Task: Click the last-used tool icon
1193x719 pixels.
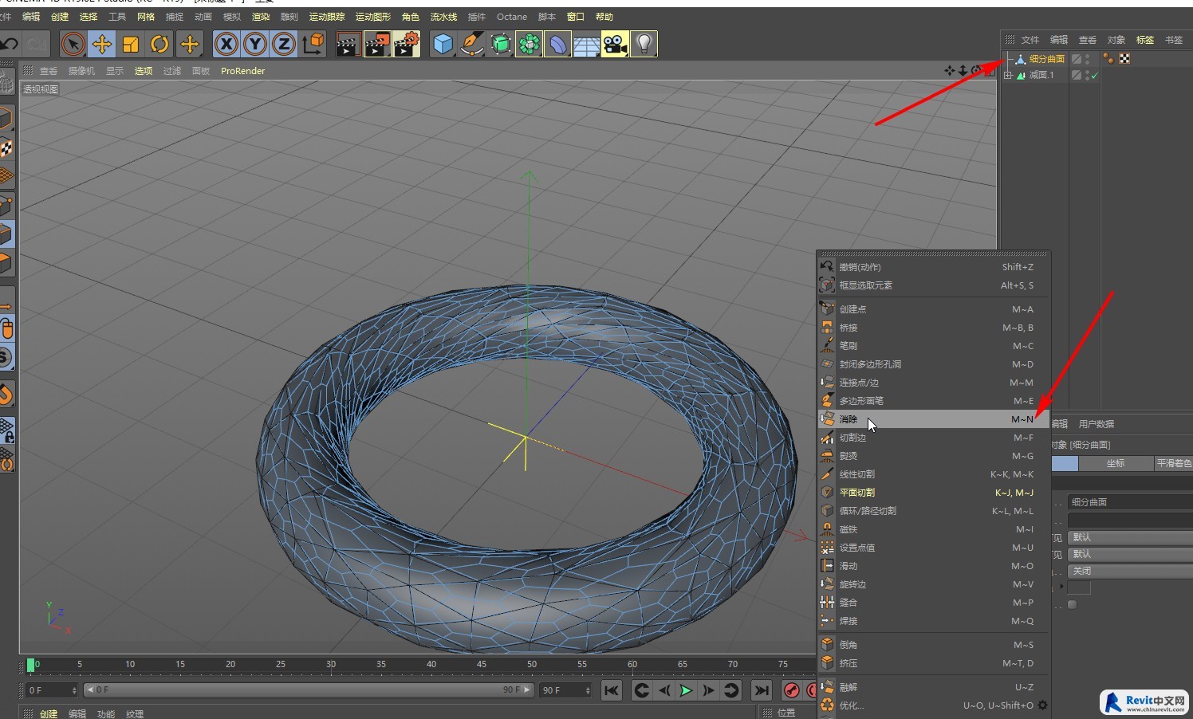Action: pyautogui.click(x=190, y=45)
